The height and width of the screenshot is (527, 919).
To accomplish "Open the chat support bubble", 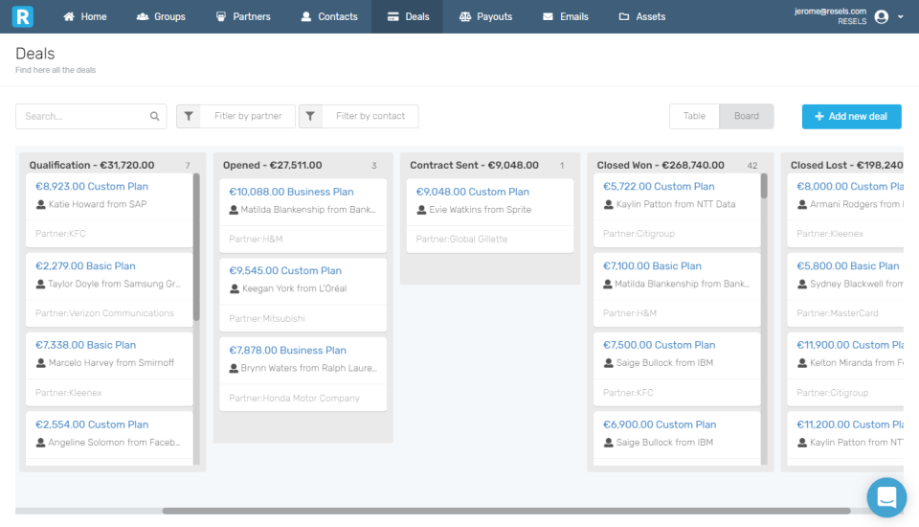I will coord(886,497).
